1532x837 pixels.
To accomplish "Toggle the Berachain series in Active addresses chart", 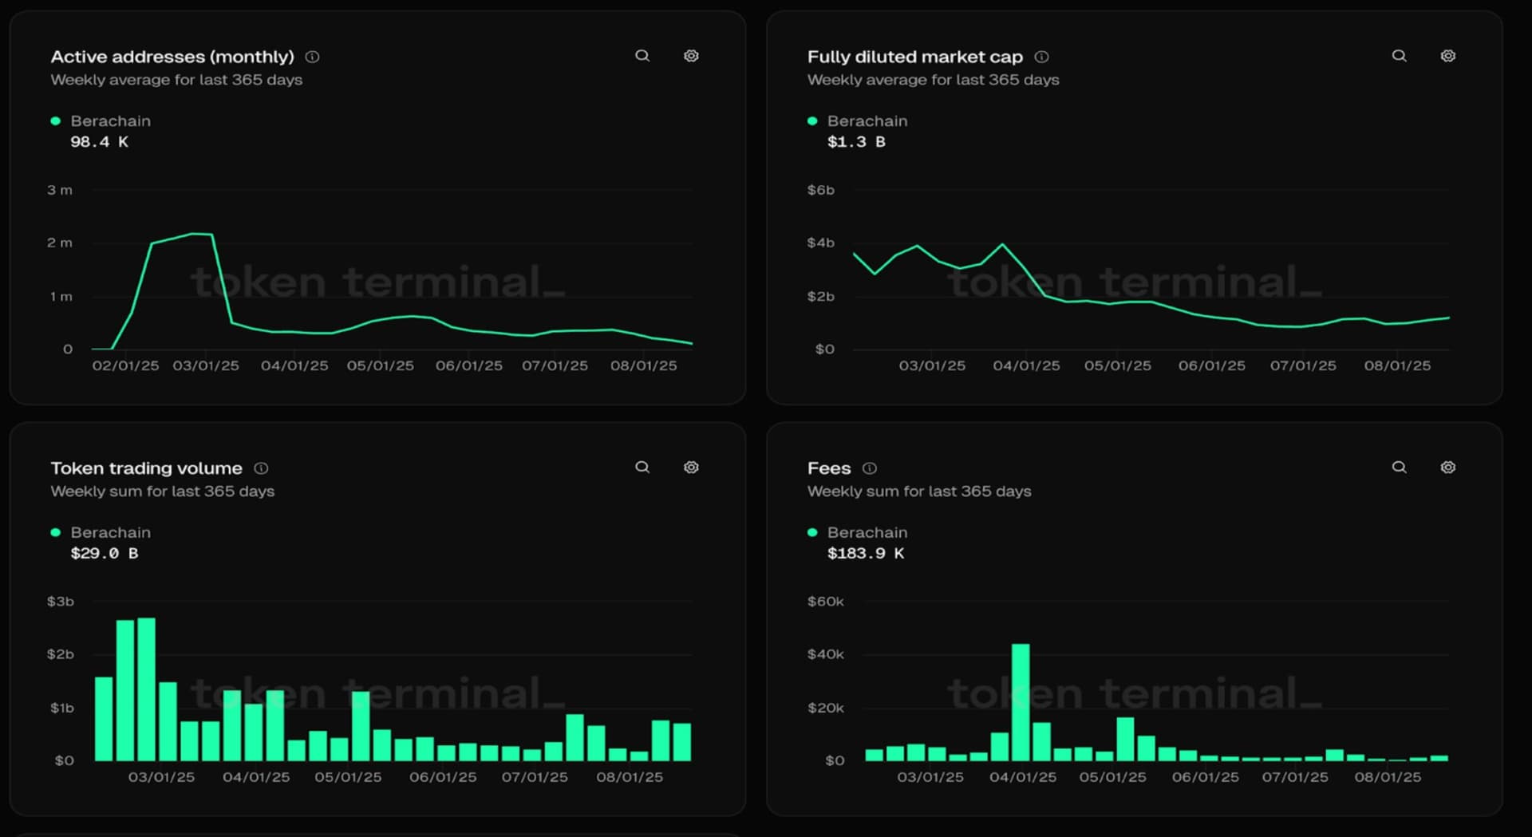I will 110,120.
